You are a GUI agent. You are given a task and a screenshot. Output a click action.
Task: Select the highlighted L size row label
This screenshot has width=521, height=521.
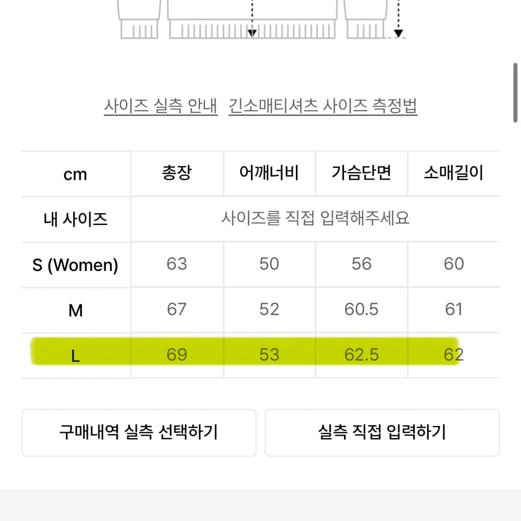75,356
